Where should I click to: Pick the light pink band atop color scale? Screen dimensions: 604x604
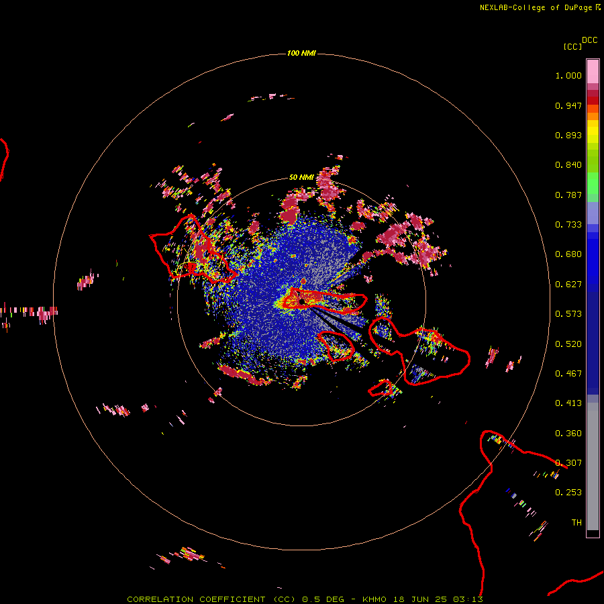click(x=593, y=71)
